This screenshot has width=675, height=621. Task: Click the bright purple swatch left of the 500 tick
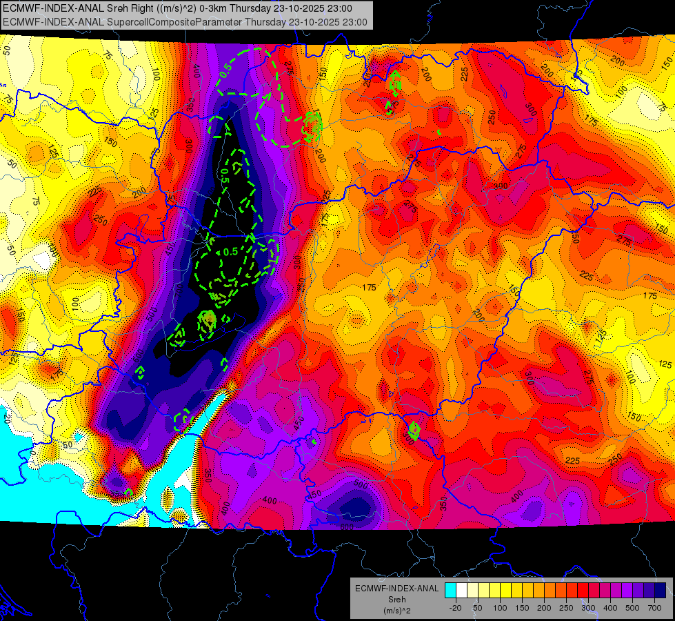pos(627,590)
